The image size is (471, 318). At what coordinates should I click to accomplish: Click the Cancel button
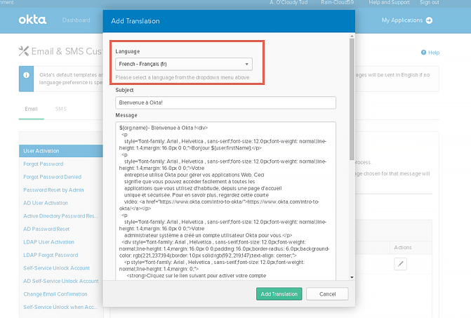pyautogui.click(x=327, y=294)
